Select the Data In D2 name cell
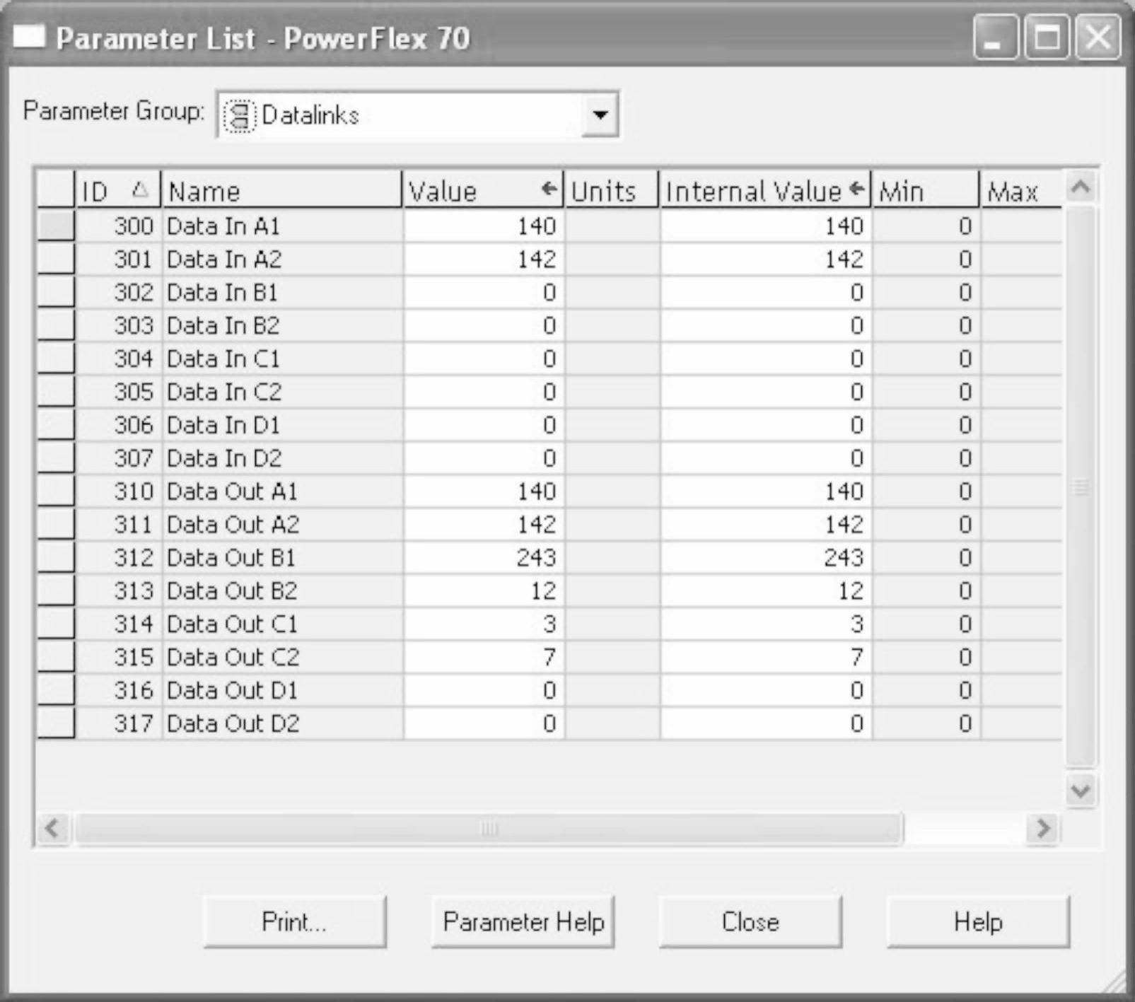Image resolution: width=1135 pixels, height=1002 pixels. (283, 458)
